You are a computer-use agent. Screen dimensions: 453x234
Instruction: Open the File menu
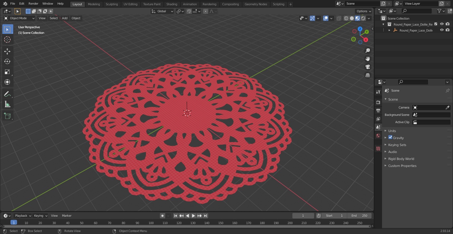pos(13,4)
